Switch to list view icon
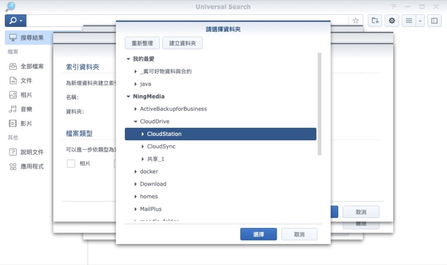Image resolution: width=447 pixels, height=265 pixels. click(409, 20)
